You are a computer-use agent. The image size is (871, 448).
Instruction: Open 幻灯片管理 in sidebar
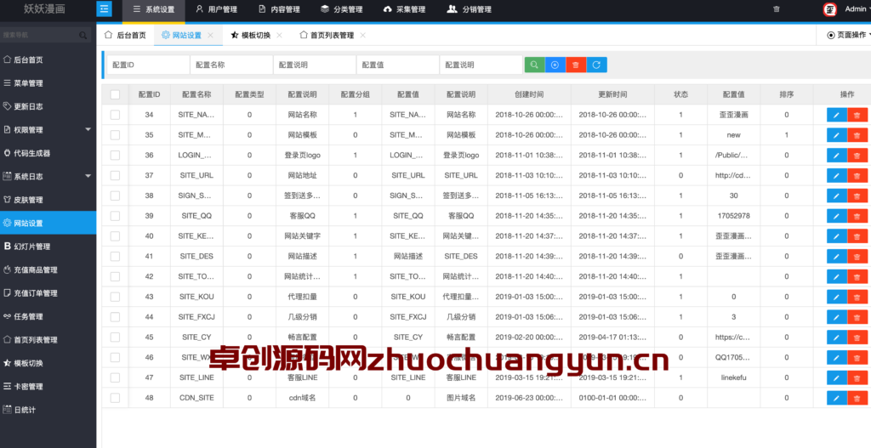48,247
